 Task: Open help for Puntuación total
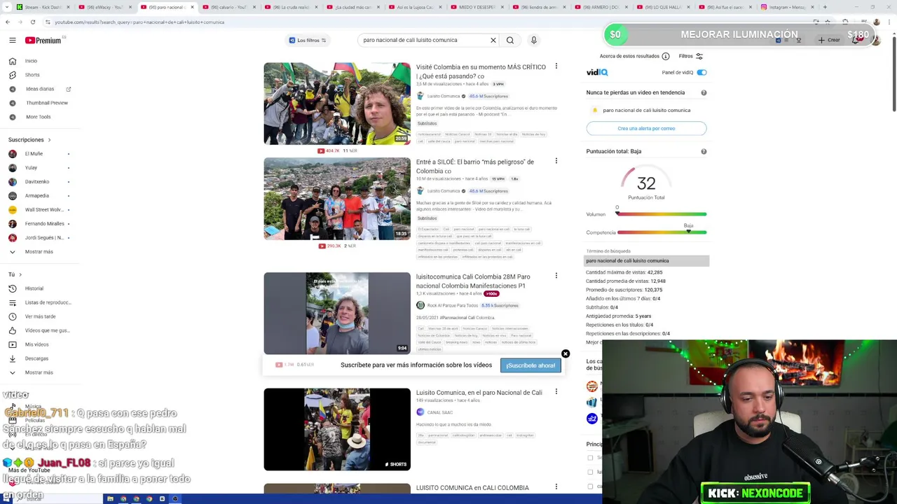click(704, 151)
